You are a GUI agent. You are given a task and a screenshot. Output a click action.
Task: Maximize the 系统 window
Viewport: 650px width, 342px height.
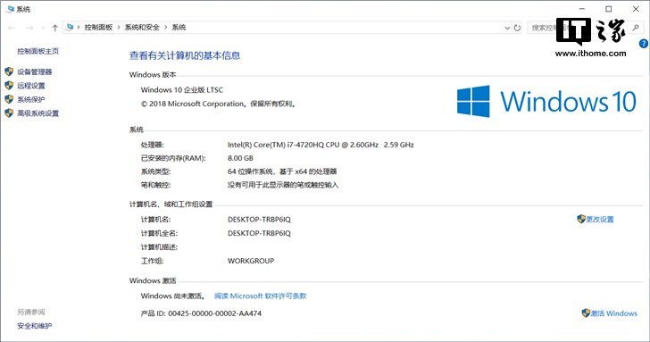[609, 9]
